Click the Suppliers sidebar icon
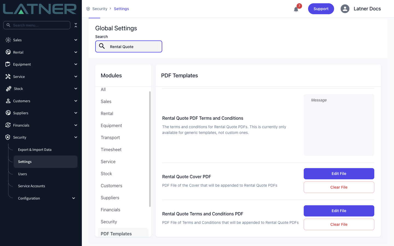Screen dimensions: 394x246 pyautogui.click(x=8, y=113)
